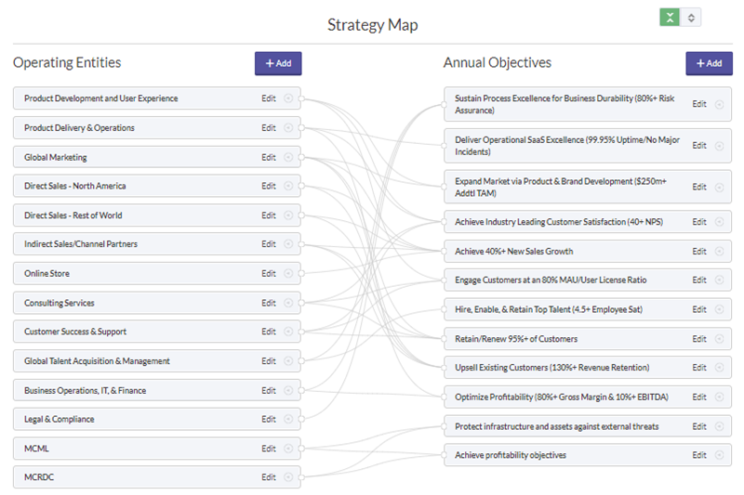Select the Protect infrastructure and assets objective row
The image size is (744, 495).
556,426
